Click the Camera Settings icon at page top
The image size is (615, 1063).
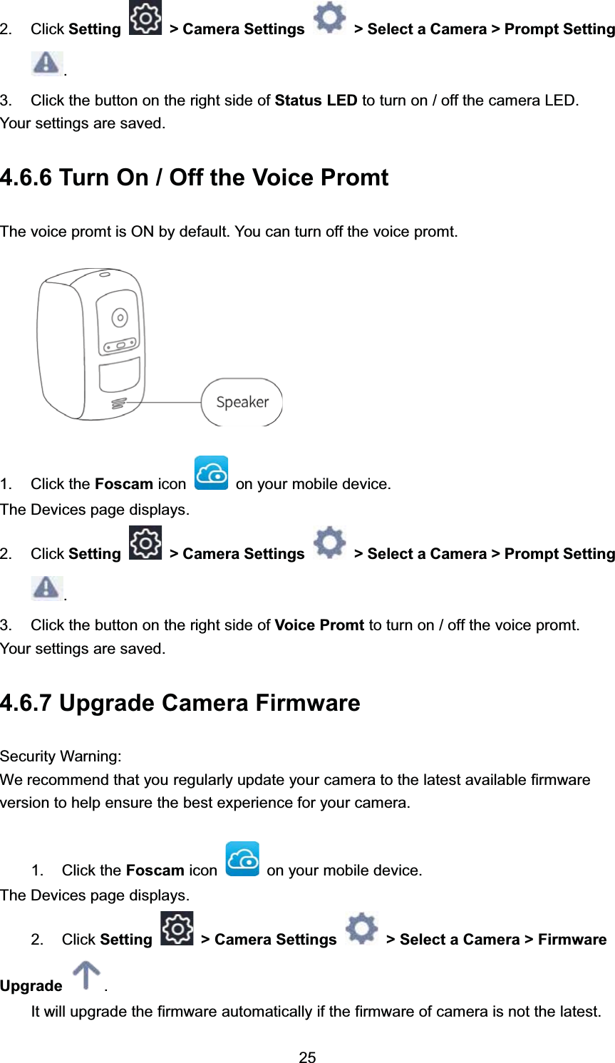[x=329, y=19]
